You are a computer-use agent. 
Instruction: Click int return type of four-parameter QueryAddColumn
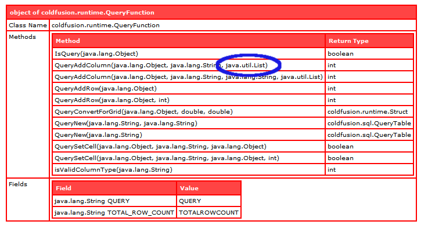(x=369, y=77)
